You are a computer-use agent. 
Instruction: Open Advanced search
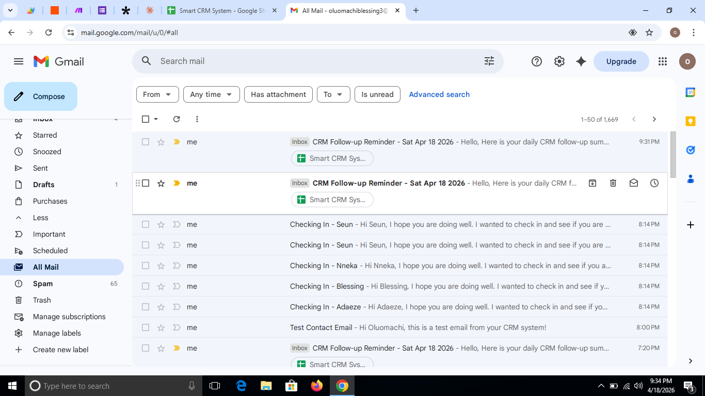(439, 94)
